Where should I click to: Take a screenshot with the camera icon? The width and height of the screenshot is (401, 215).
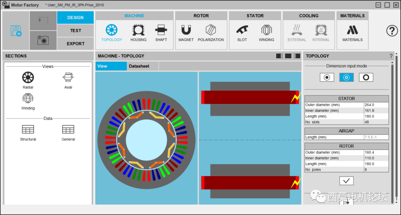43,40
